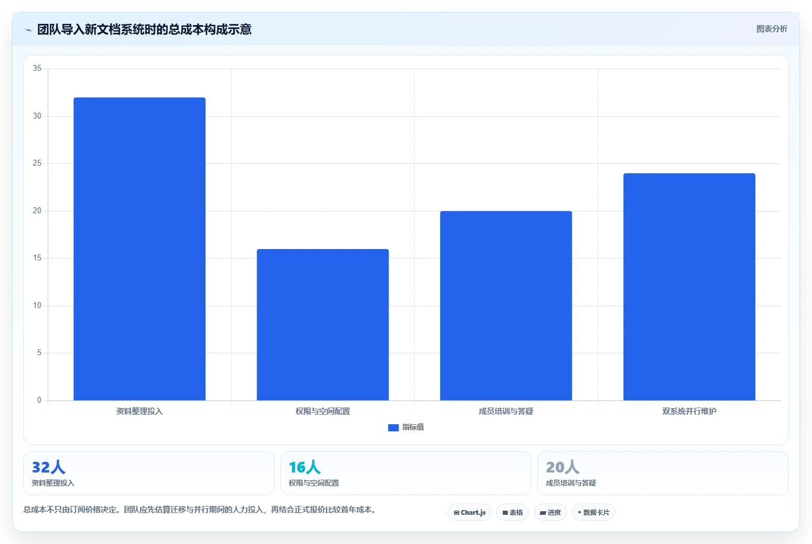
Task: Click the y-axis value 15
Action: coord(37,258)
